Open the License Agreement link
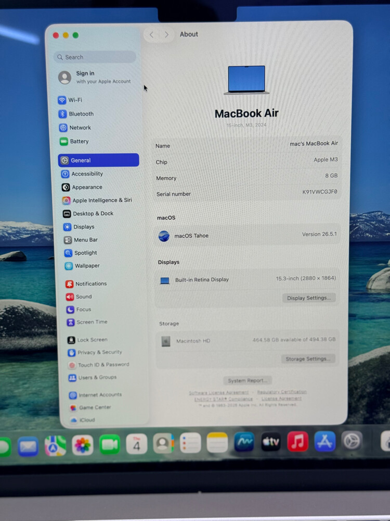The width and height of the screenshot is (390, 521). pyautogui.click(x=281, y=399)
